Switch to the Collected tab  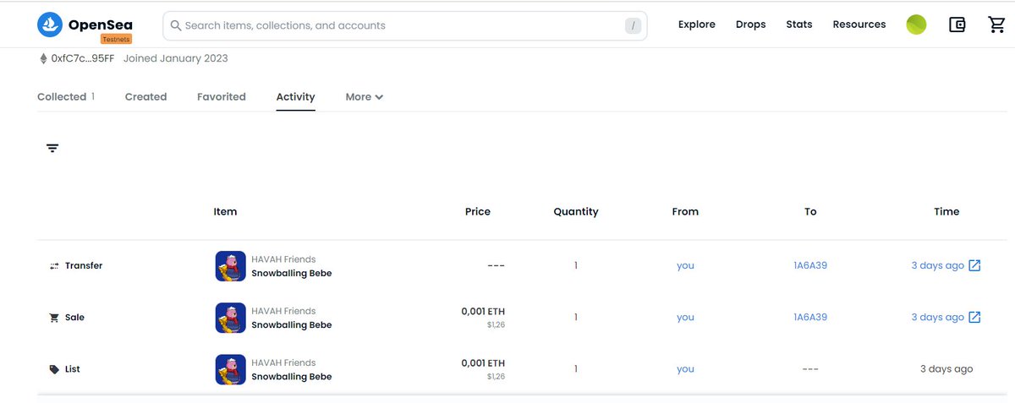click(x=66, y=97)
